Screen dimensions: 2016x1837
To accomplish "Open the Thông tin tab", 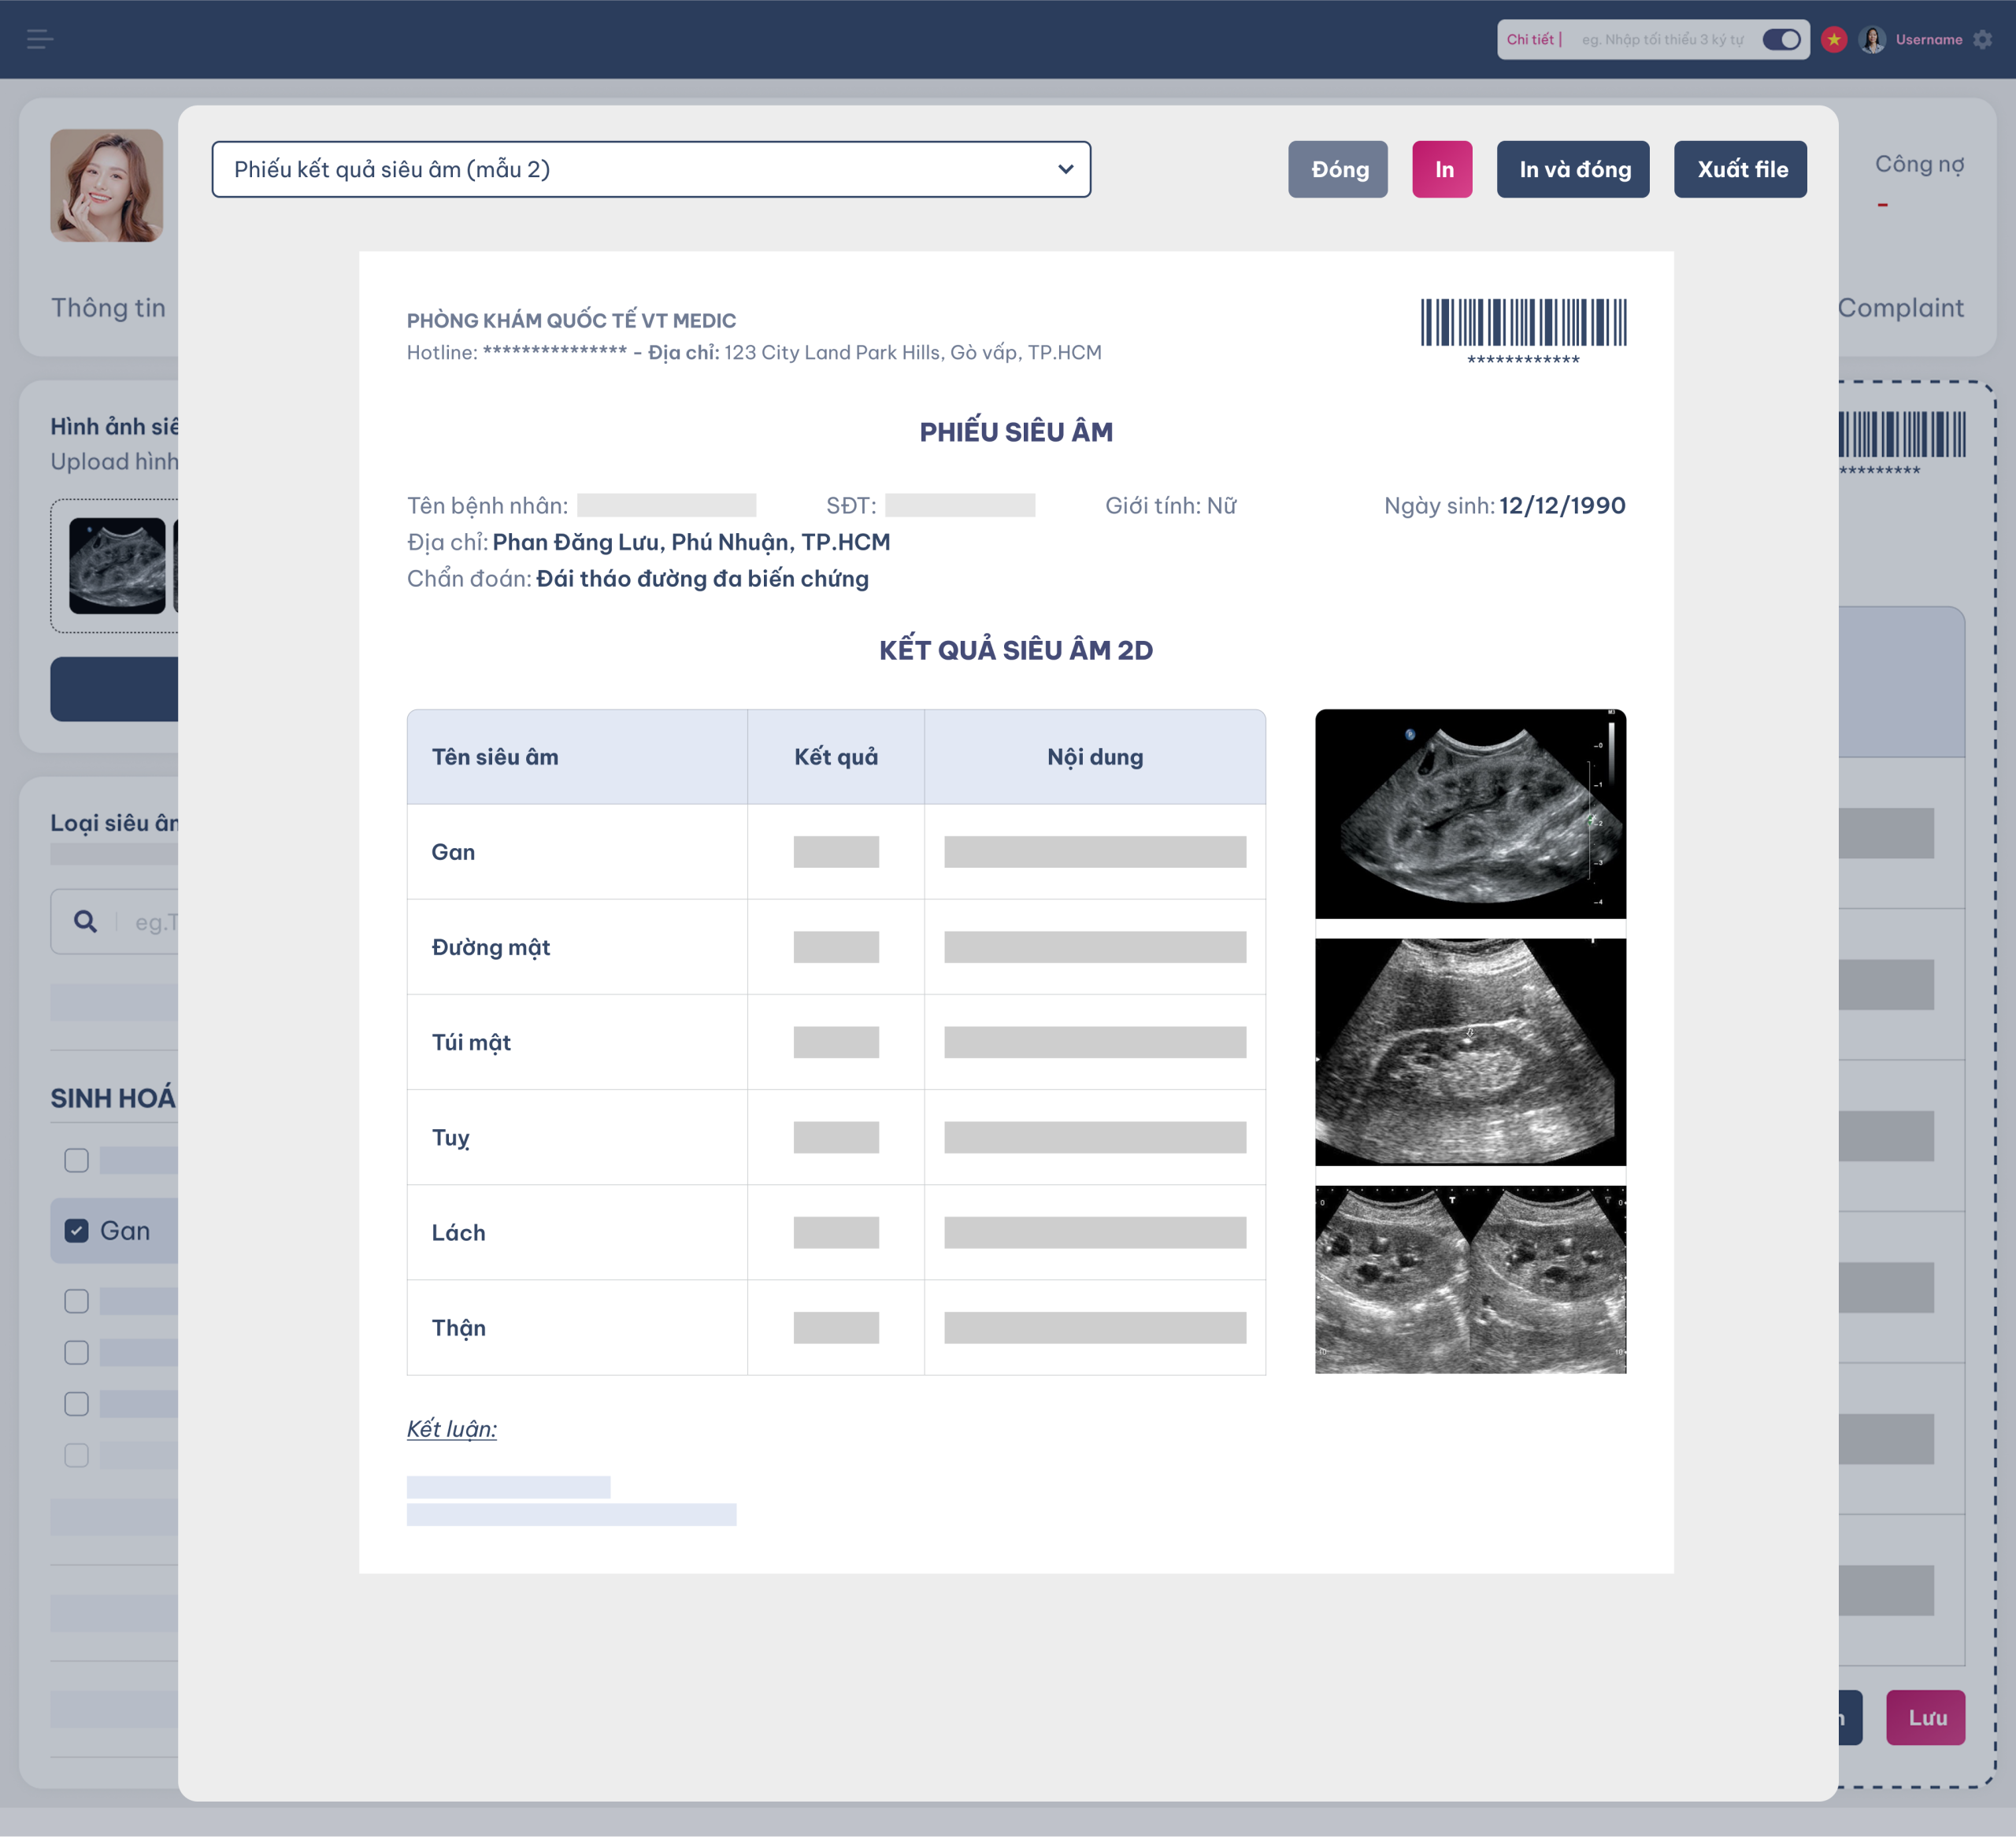I will tap(108, 307).
